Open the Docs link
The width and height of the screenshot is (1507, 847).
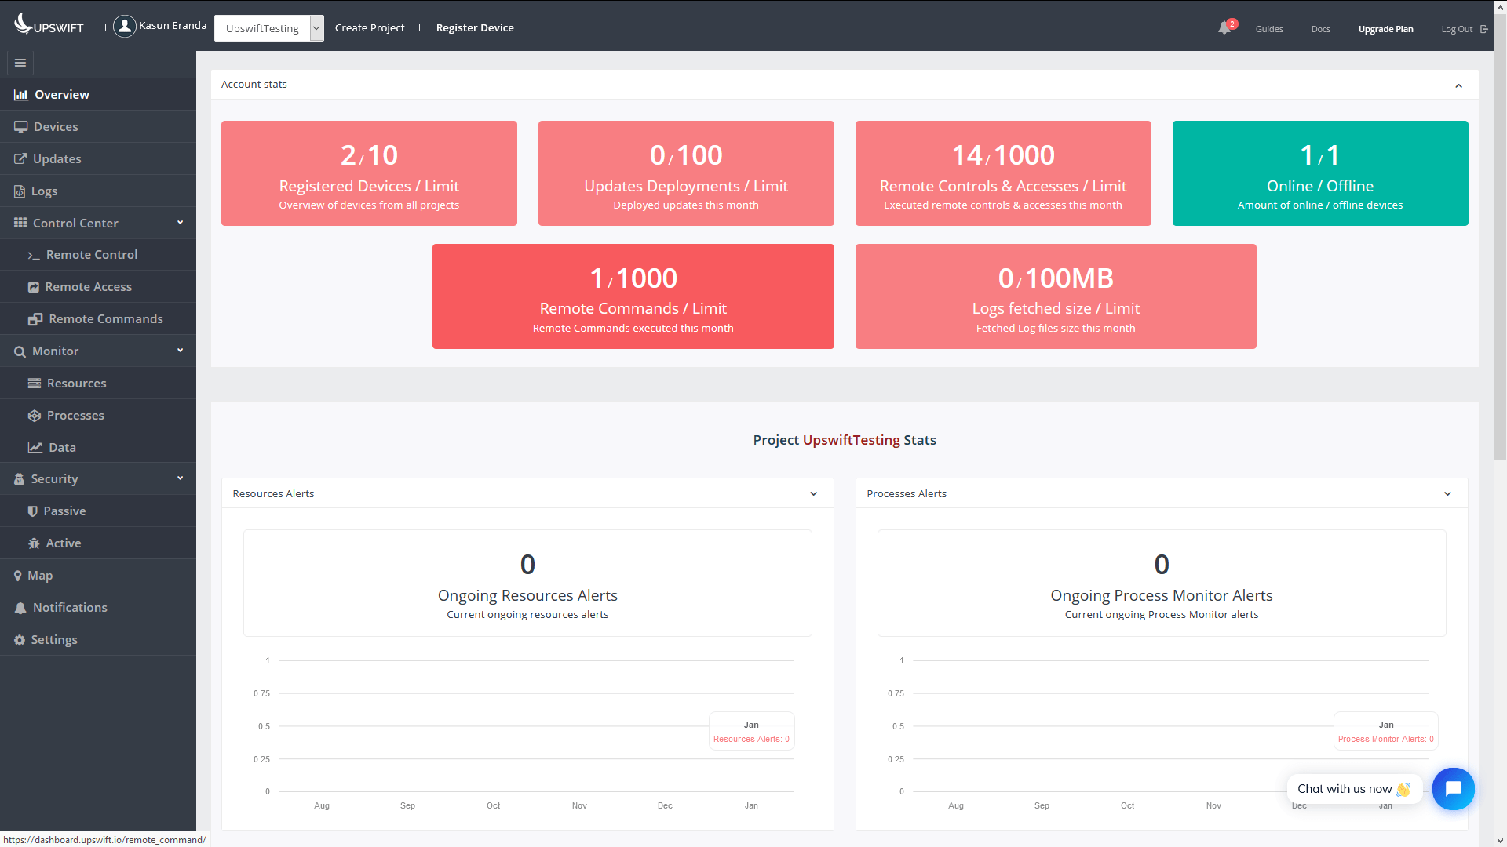click(x=1321, y=29)
